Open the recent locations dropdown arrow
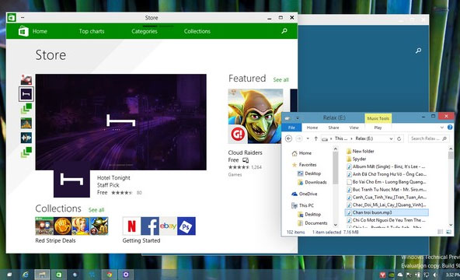The width and height of the screenshot is (460, 280). pos(308,138)
